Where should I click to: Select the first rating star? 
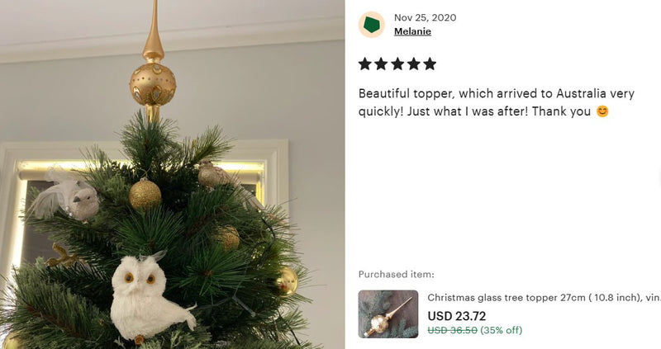(x=365, y=64)
